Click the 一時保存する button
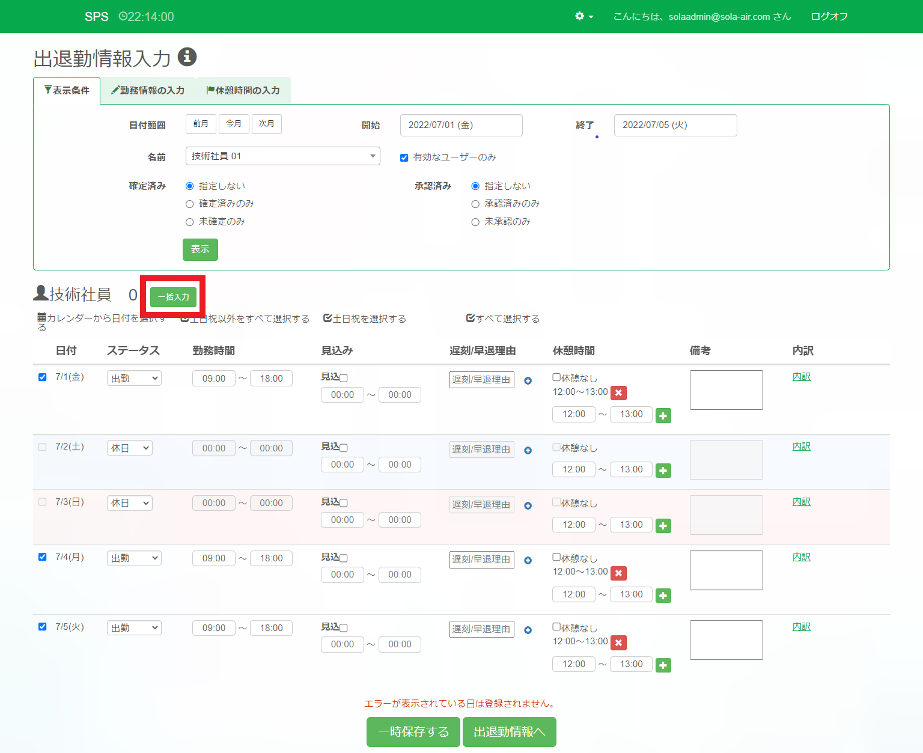The height and width of the screenshot is (753, 923). pos(413,731)
